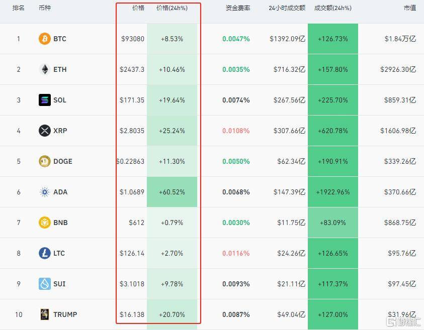Sort by 价格(24h%) column header
424x330 pixels.
coord(172,8)
